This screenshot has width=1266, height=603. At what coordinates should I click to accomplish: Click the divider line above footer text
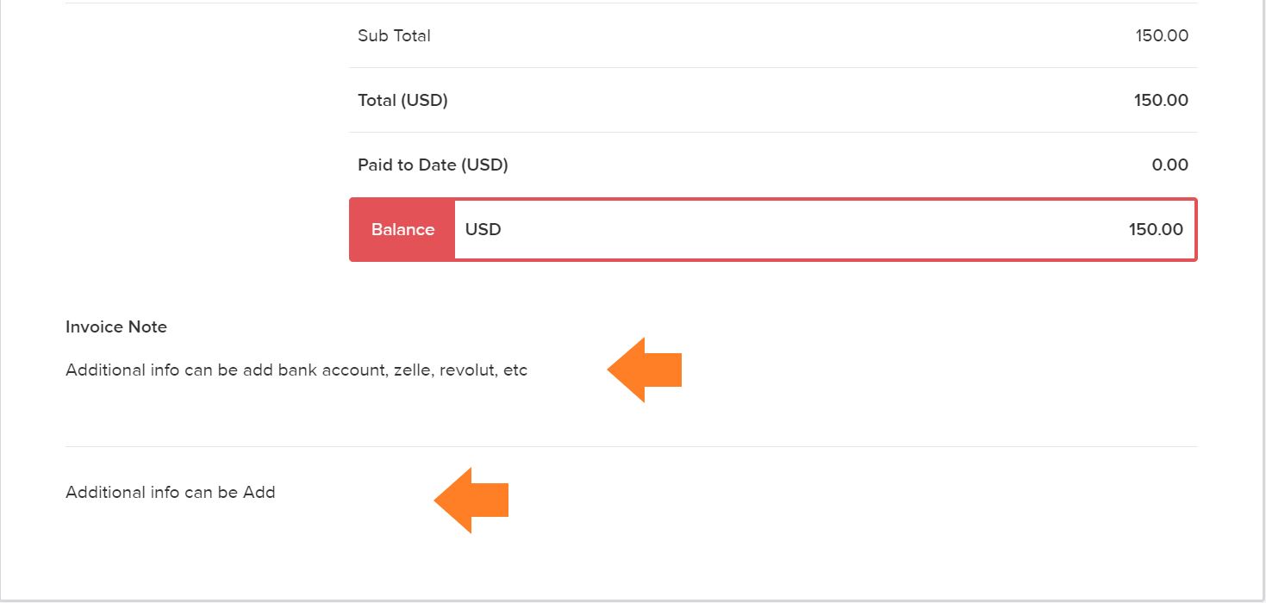coord(631,446)
